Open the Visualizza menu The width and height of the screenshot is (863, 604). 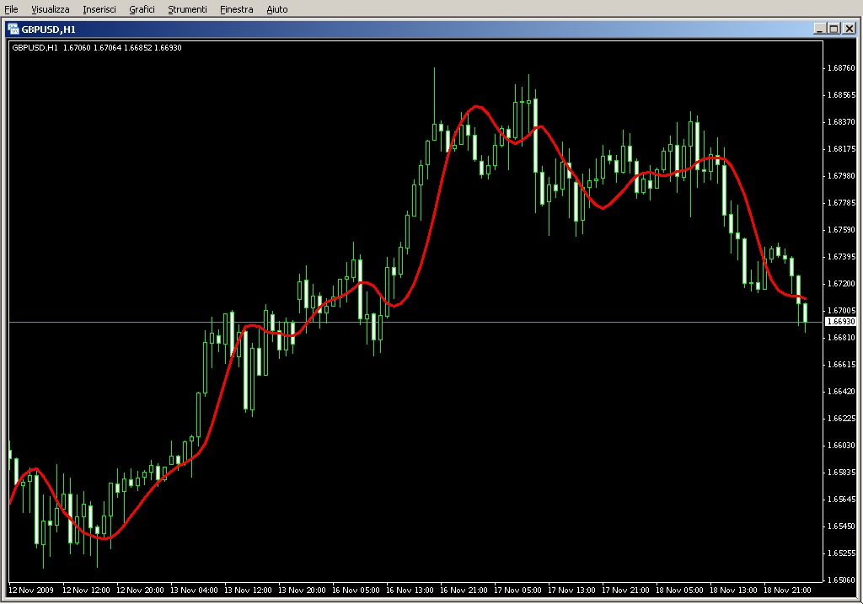[x=50, y=9]
